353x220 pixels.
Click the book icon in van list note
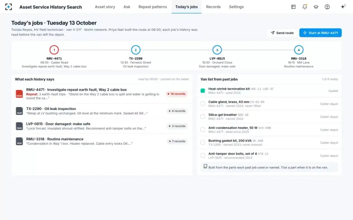click(205, 166)
